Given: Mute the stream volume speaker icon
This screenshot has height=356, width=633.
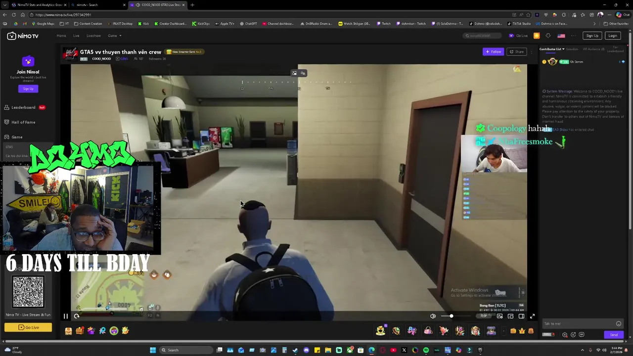Looking at the screenshot, I should tap(433, 316).
